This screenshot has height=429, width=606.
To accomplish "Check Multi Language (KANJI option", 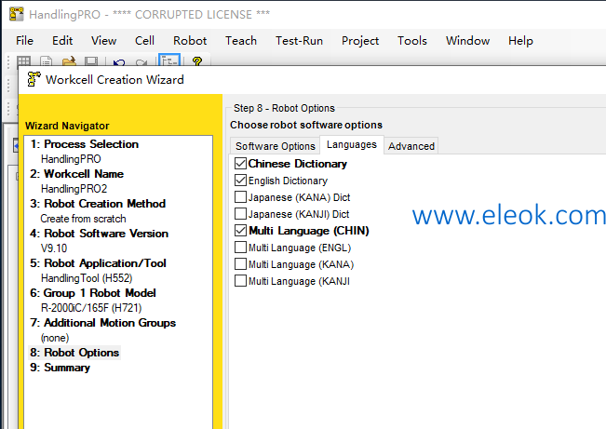I will [240, 281].
